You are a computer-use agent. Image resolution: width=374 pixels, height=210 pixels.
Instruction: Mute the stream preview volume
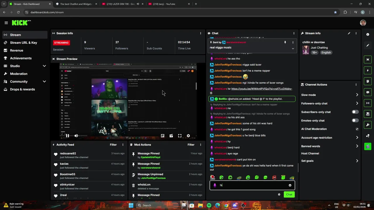(x=76, y=136)
